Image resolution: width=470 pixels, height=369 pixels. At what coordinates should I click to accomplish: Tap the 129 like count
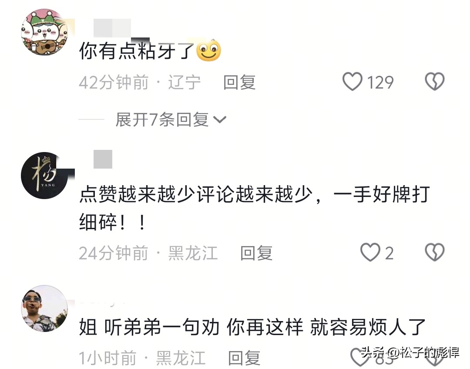click(380, 82)
